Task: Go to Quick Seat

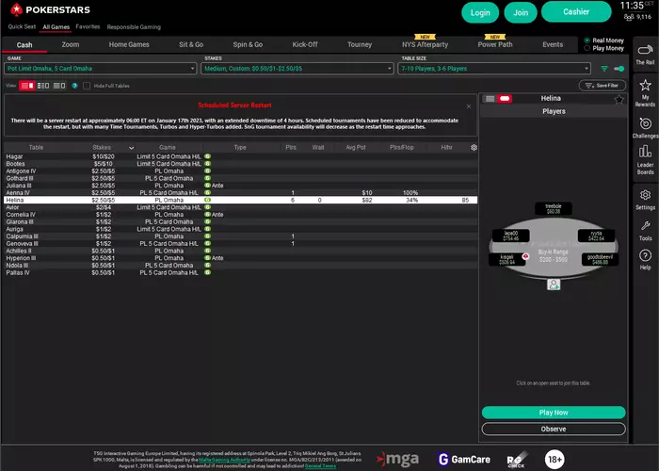Action: (22, 26)
